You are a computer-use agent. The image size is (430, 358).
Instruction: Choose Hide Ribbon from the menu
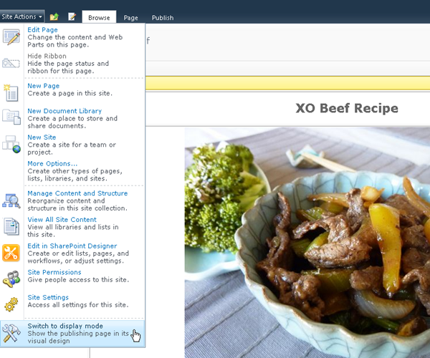[72, 63]
